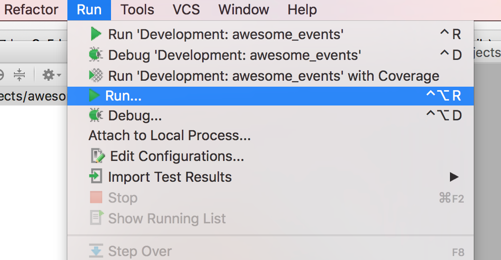Click the Show Running List icon
The width and height of the screenshot is (501, 260).
coord(96,218)
